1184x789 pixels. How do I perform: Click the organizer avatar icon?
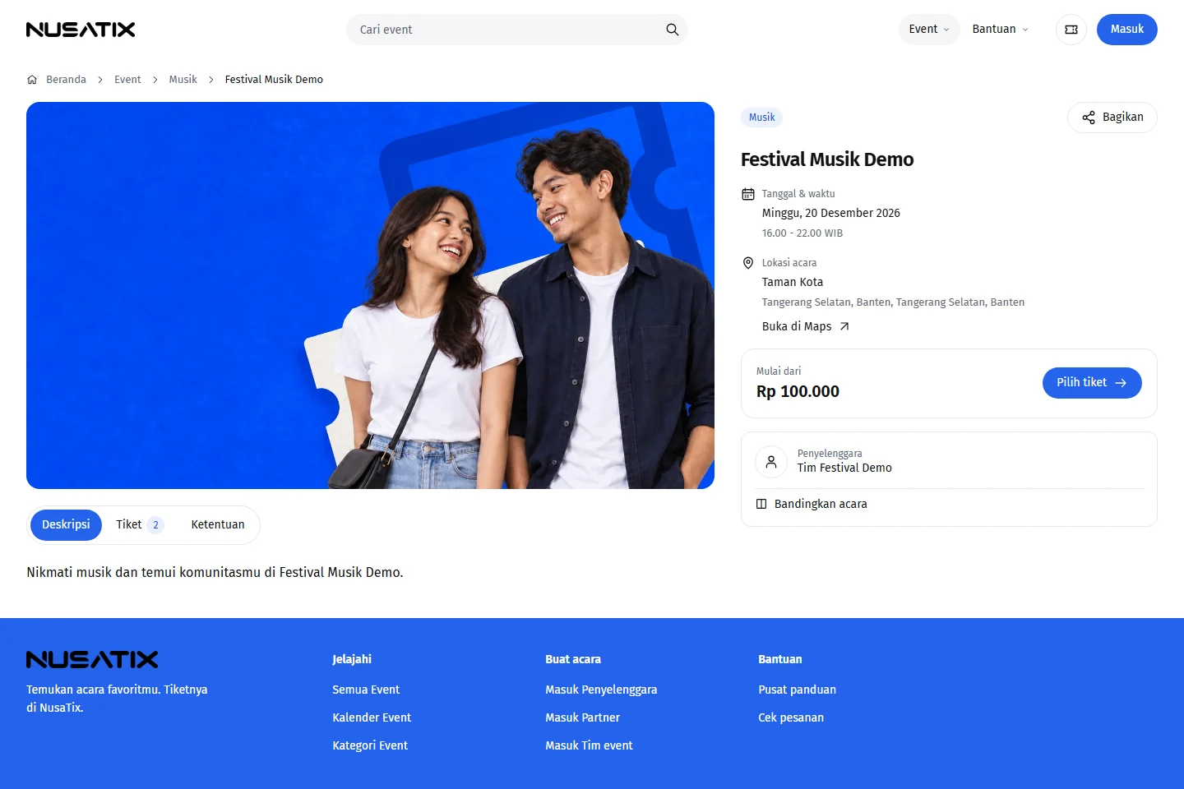pyautogui.click(x=771, y=462)
